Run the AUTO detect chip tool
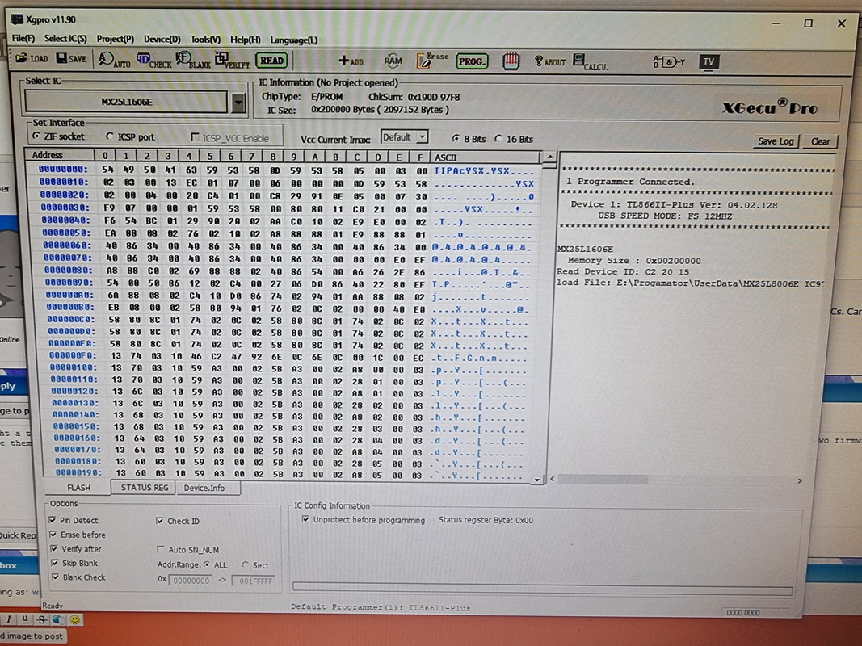Image resolution: width=862 pixels, height=646 pixels. click(115, 60)
